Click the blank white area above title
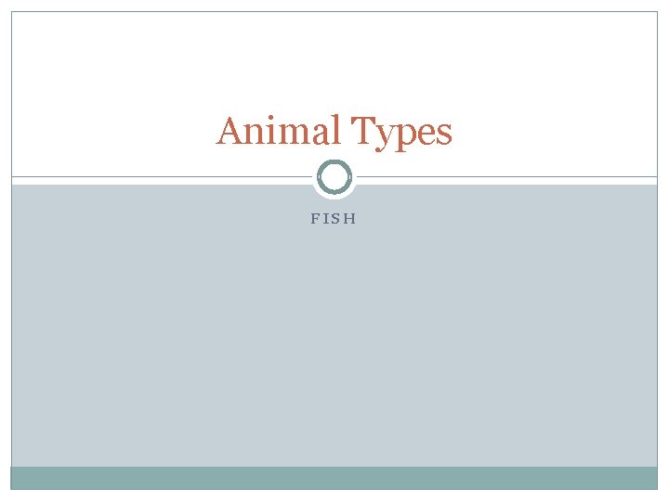The height and width of the screenshot is (501, 669). pyautogui.click(x=334, y=59)
